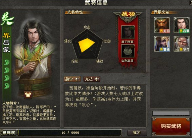
Task: Click the 购买武将 buy button
Action: pos(171,126)
